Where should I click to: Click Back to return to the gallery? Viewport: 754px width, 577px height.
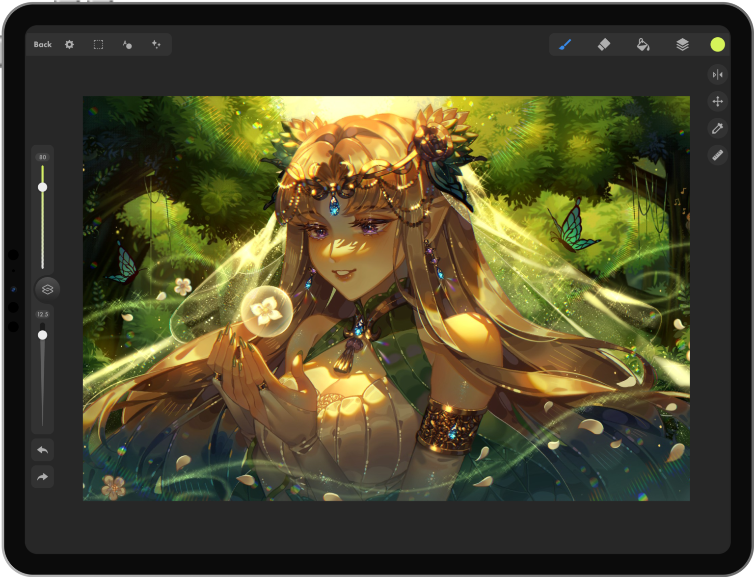(x=42, y=44)
